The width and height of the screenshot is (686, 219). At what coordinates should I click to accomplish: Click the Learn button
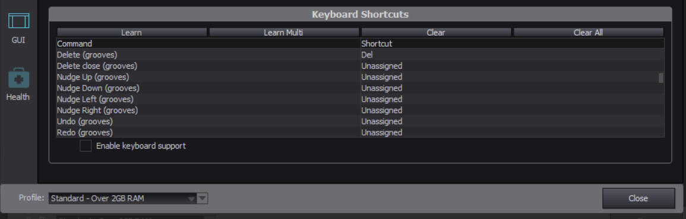(132, 33)
